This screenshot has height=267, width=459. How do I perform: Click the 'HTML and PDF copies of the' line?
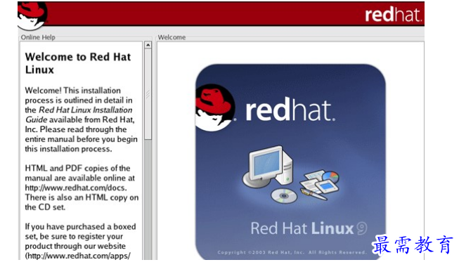(77, 169)
